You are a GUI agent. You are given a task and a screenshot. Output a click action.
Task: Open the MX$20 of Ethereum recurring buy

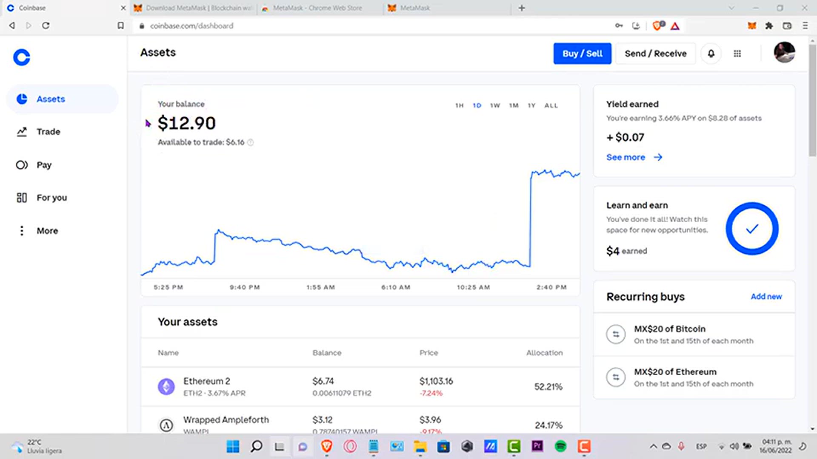tap(694, 377)
